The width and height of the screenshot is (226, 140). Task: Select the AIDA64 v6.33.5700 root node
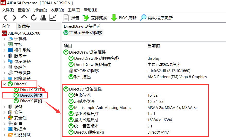pos(21,33)
